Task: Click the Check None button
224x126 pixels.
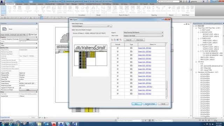Action: coord(140,40)
